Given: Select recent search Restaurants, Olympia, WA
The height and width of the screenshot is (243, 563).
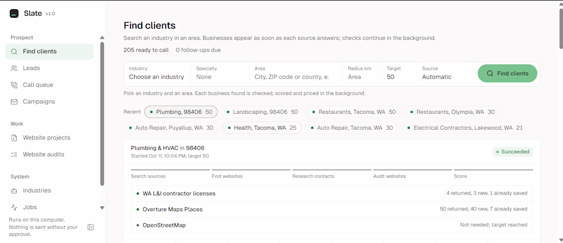Looking at the screenshot, I should pos(452,112).
